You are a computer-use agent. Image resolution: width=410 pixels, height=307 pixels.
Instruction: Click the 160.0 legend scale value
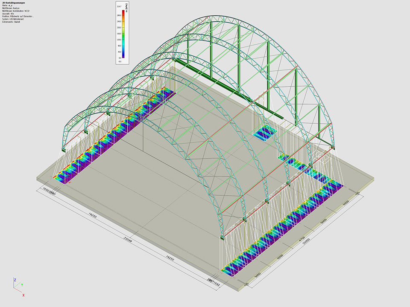click(x=119, y=33)
